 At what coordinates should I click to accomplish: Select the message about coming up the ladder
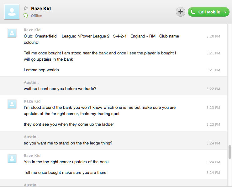pos(69,124)
